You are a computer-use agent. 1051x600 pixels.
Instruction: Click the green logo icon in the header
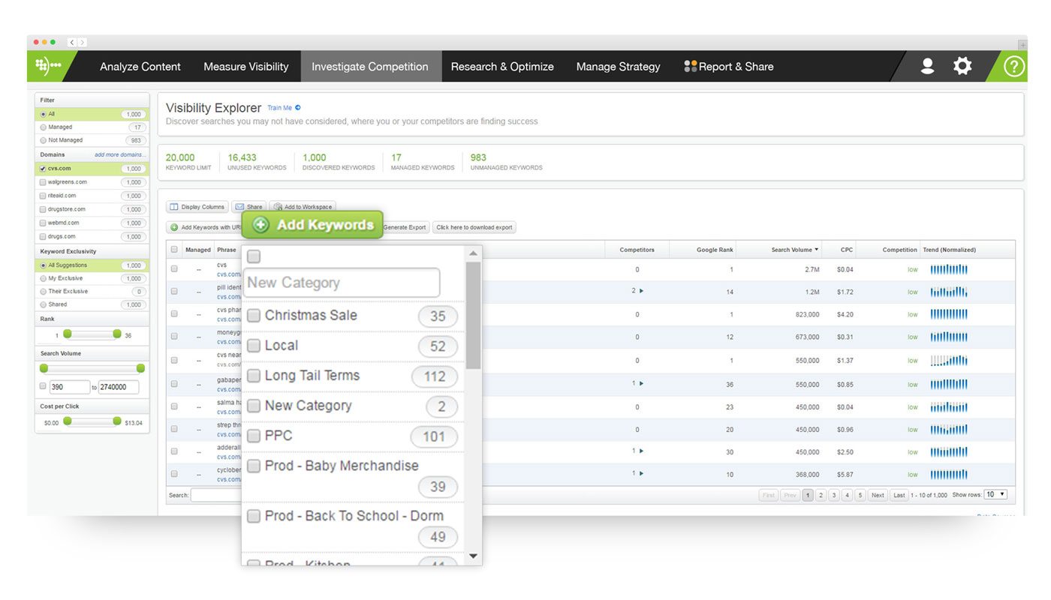(48, 66)
